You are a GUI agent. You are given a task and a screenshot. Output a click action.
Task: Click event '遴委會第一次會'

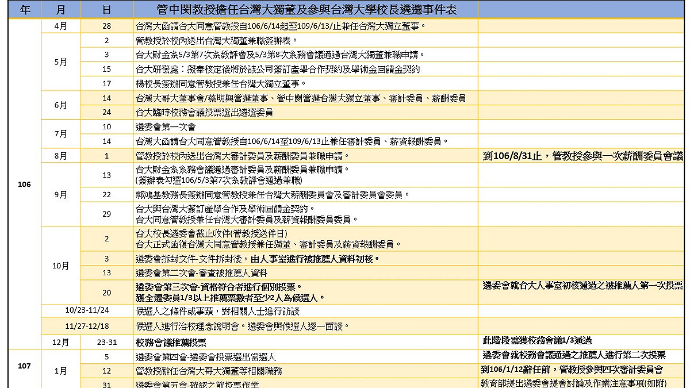pyautogui.click(x=166, y=126)
